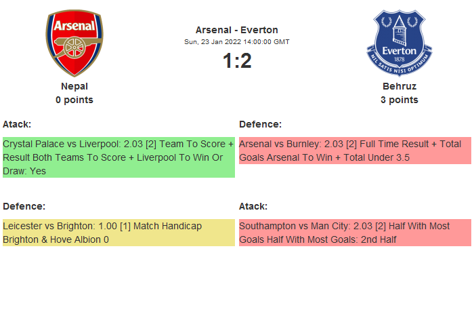Select the Arsenal - Everton match title
The image size is (474, 312).
(x=236, y=30)
